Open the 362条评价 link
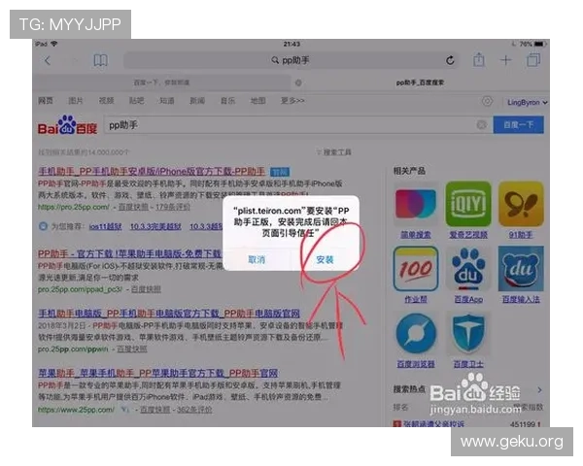The image size is (583, 466). tap(194, 410)
